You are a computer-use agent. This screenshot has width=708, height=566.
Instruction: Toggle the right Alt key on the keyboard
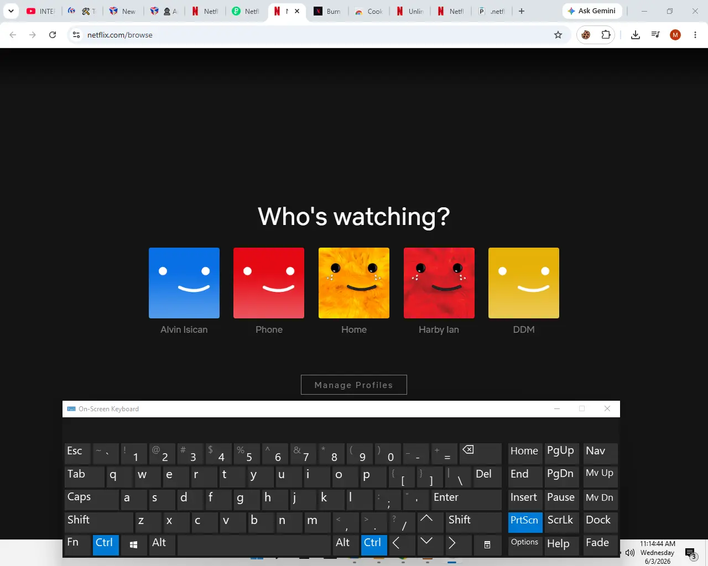pyautogui.click(x=346, y=544)
